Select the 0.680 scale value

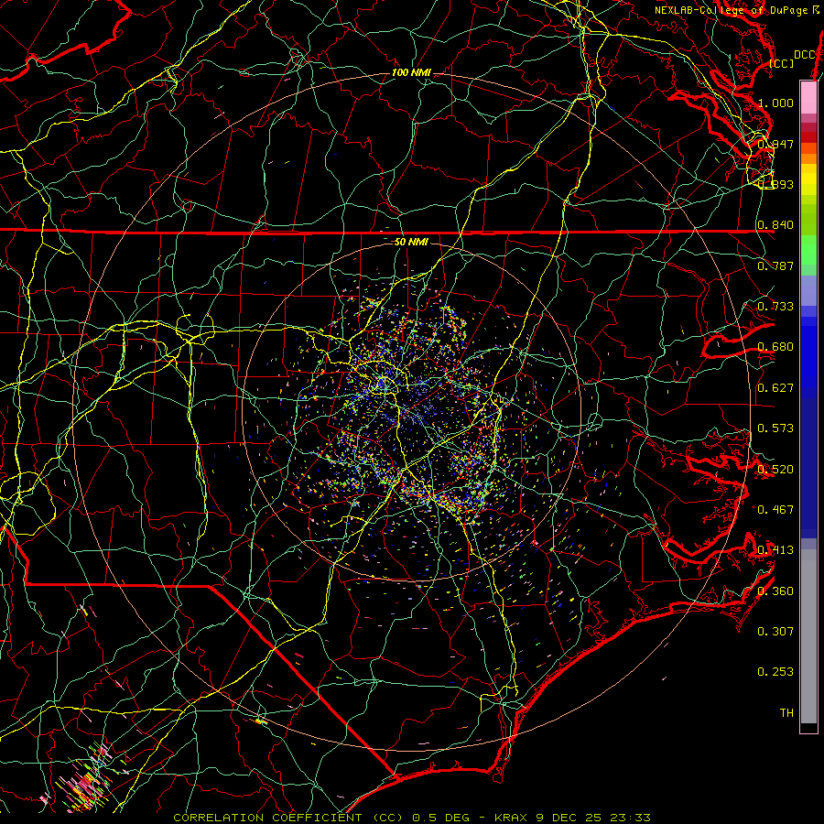tap(775, 347)
